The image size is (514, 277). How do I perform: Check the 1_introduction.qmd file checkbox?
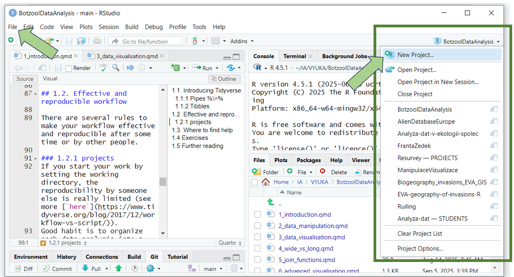click(258, 215)
